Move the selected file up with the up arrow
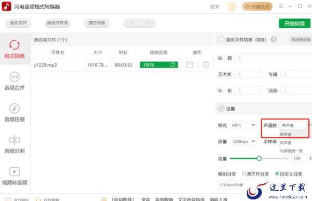312x201 pixels. (x=132, y=23)
